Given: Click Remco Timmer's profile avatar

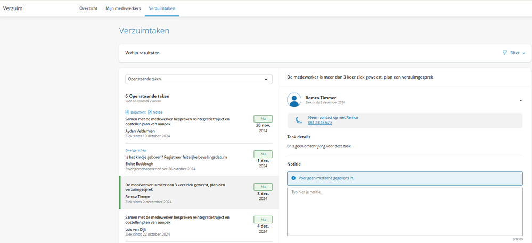Looking at the screenshot, I should [294, 100].
